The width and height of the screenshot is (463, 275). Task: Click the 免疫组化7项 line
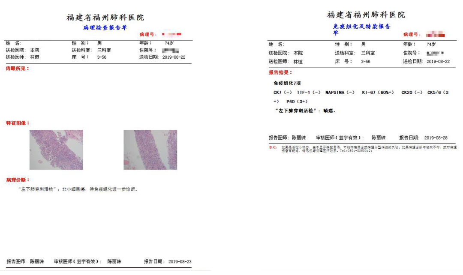[287, 83]
